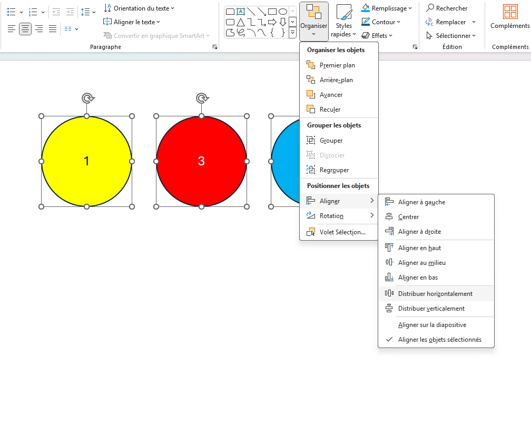Choose the right arrow shape
The width and height of the screenshot is (531, 446).
point(272,22)
